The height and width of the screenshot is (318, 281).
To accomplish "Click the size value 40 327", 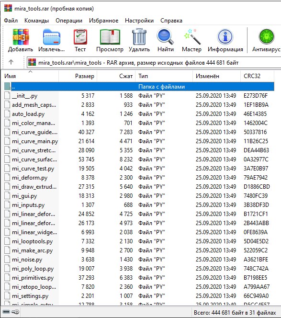I will coord(86,132).
